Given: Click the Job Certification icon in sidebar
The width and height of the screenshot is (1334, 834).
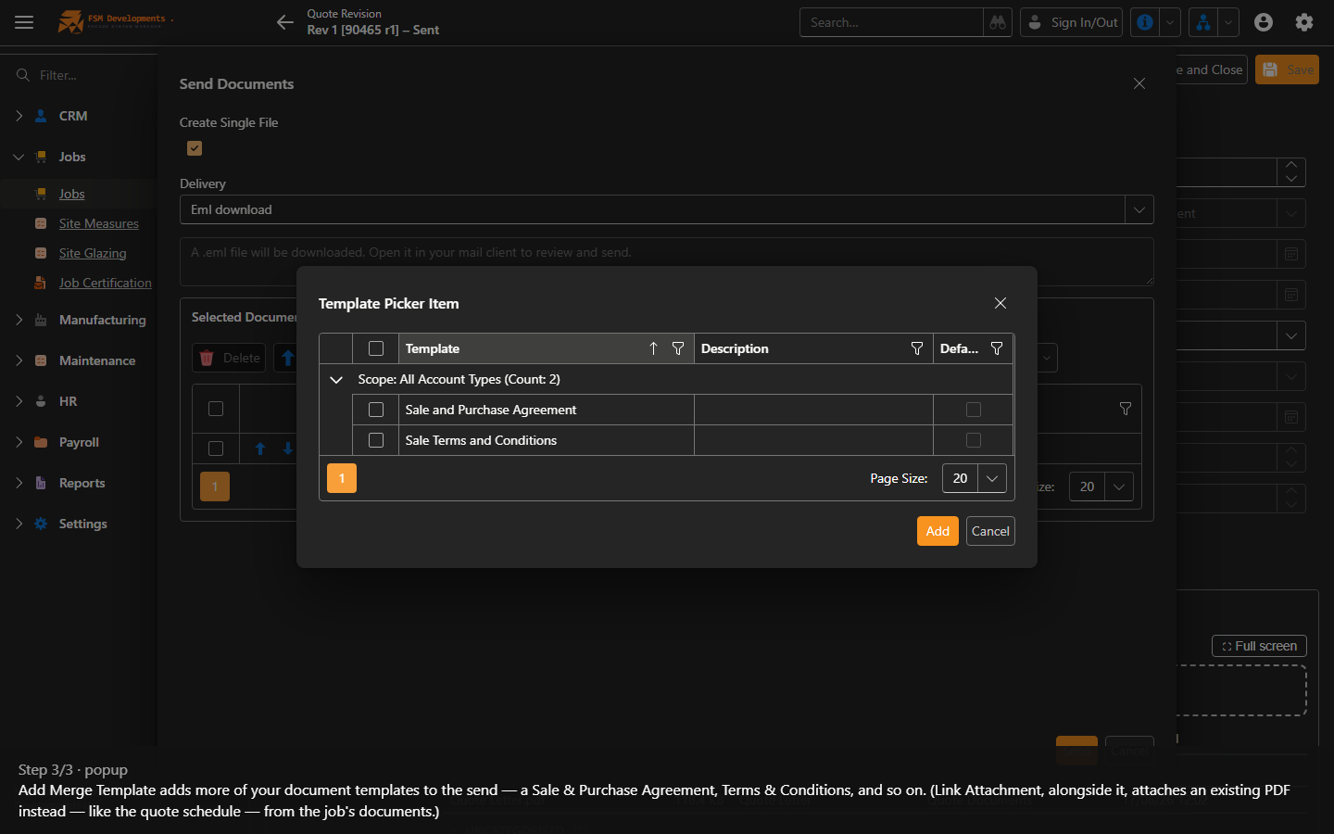Looking at the screenshot, I should (41, 283).
